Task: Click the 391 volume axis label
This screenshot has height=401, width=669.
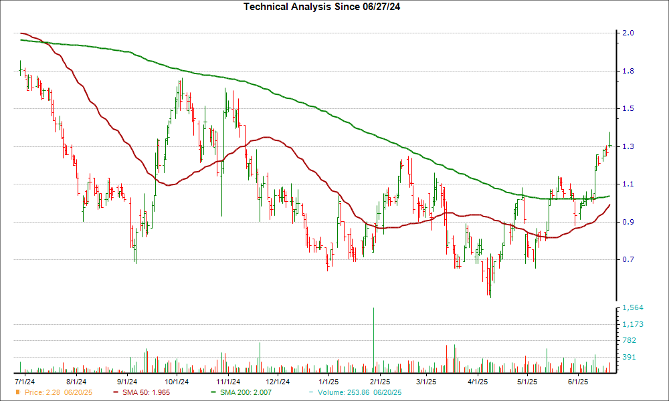Action: [630, 357]
